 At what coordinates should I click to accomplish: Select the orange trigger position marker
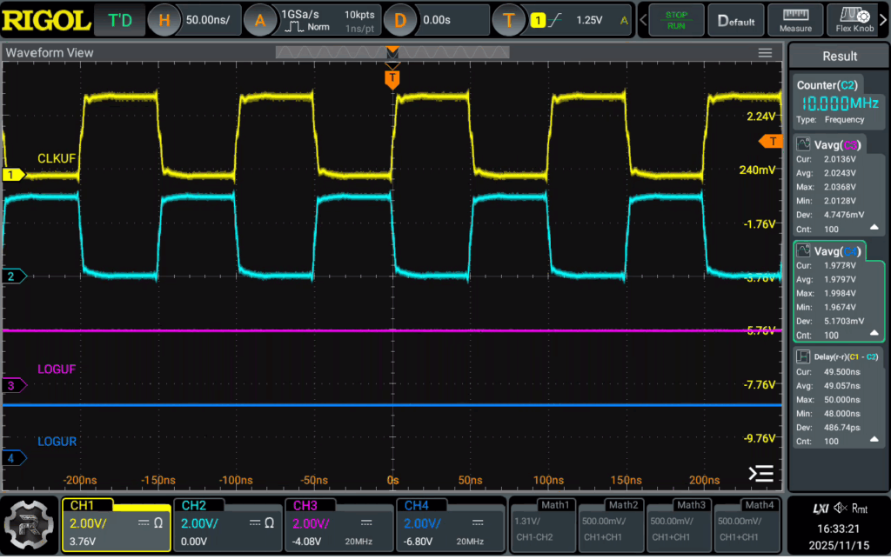(x=392, y=78)
